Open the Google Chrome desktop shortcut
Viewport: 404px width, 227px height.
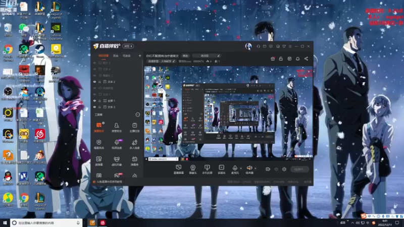[8, 52]
